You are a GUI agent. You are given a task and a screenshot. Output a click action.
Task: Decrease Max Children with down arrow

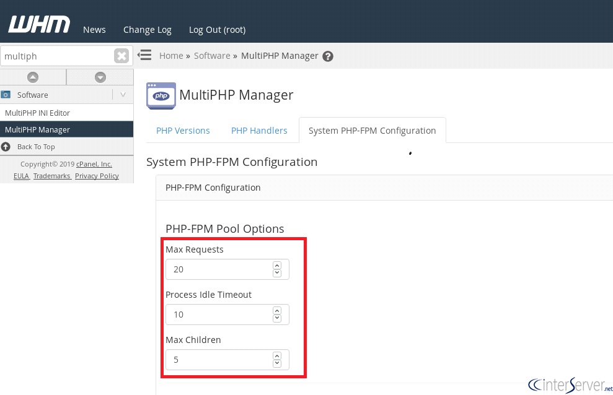[277, 363]
